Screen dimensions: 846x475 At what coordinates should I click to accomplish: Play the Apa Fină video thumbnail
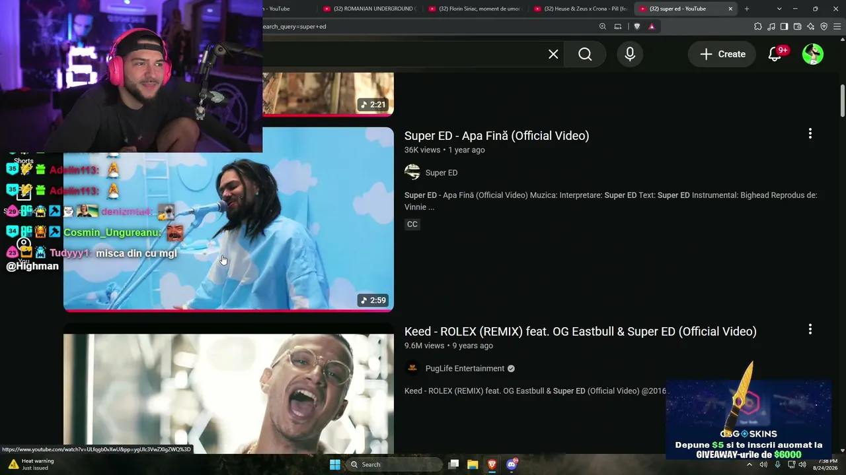pyautogui.click(x=229, y=219)
